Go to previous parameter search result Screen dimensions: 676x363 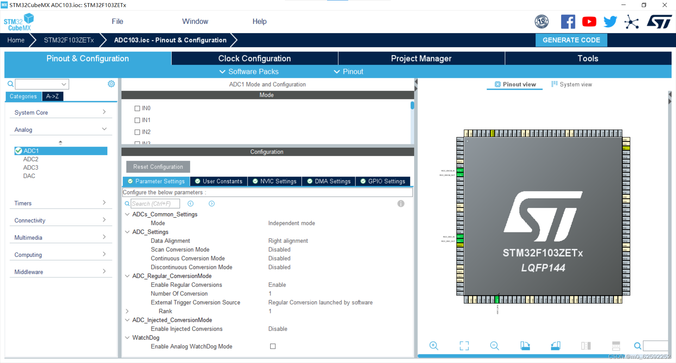coord(190,204)
